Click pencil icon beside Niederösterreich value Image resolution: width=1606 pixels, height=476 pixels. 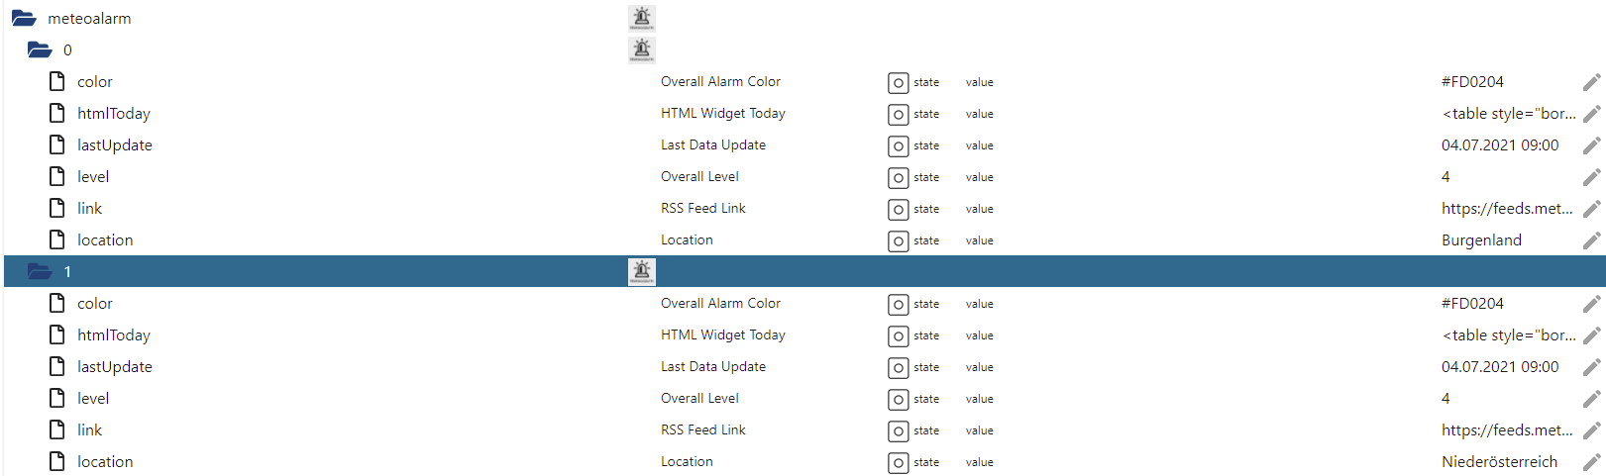click(x=1591, y=462)
